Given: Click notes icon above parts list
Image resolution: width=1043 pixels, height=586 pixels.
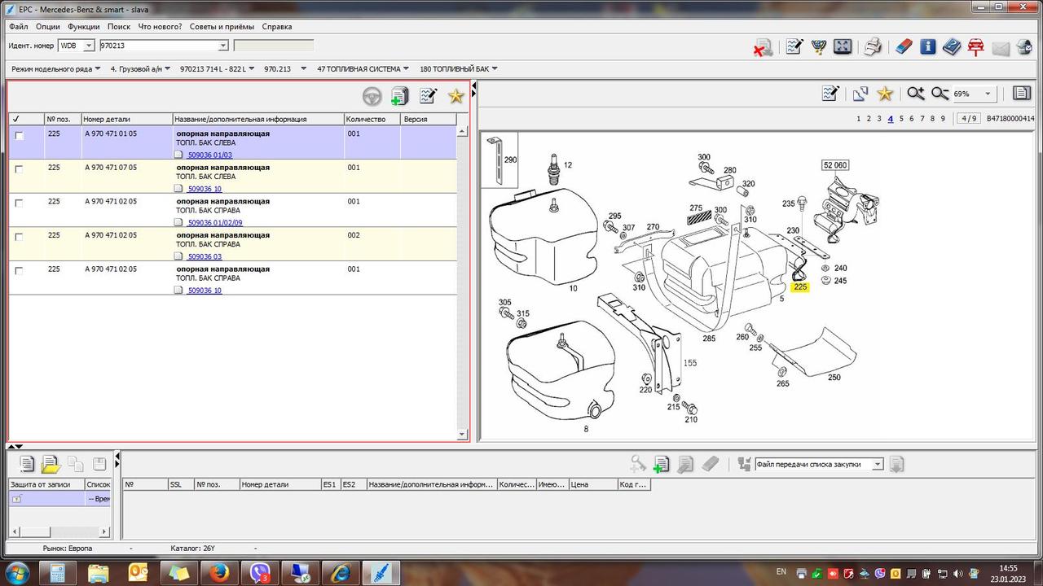Looking at the screenshot, I should pyautogui.click(x=428, y=96).
